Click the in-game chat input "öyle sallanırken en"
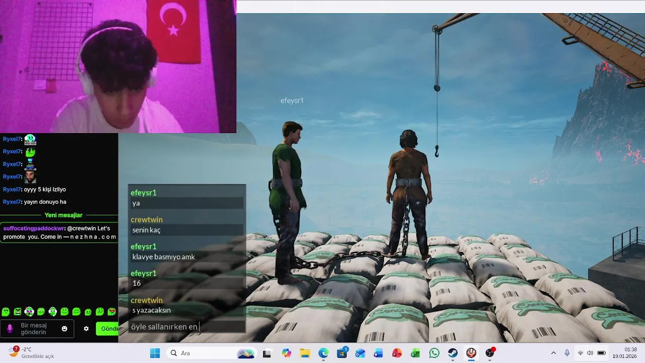The image size is (645, 363). pos(186,327)
